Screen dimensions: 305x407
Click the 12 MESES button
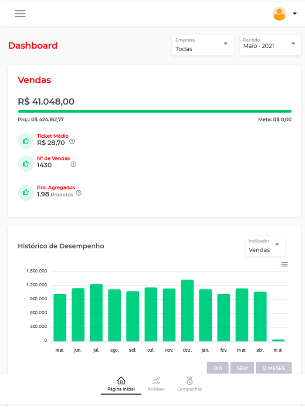click(274, 368)
